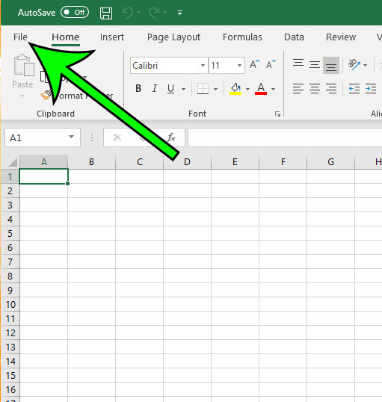Image resolution: width=382 pixels, height=402 pixels.
Task: Click Align Right icon
Action: (x=331, y=89)
